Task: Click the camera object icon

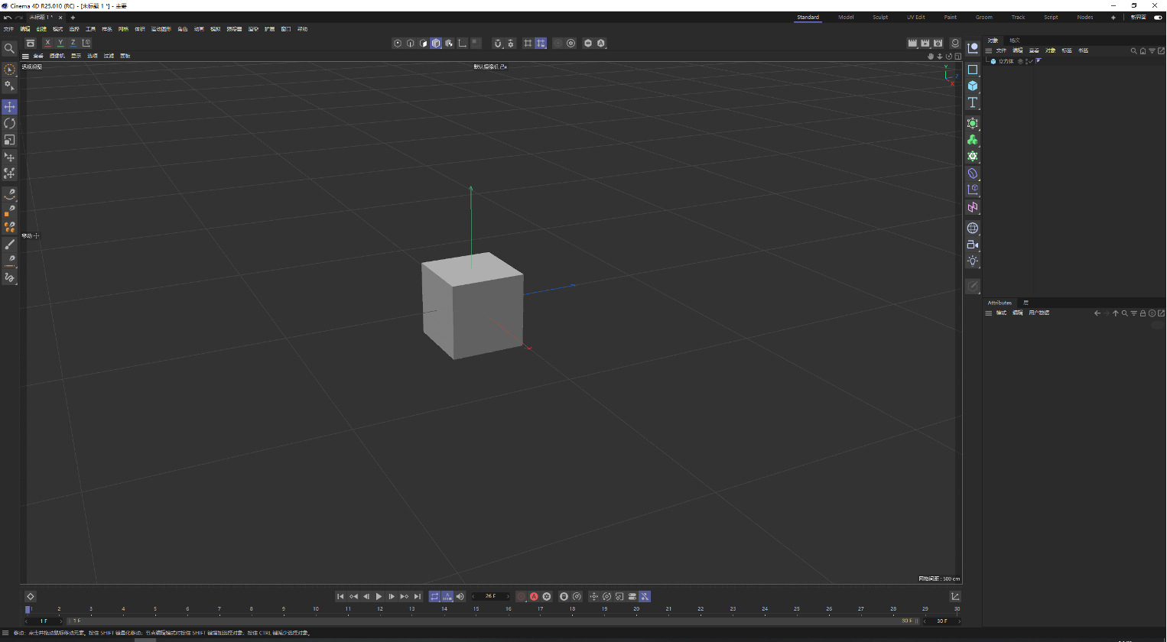Action: [973, 245]
